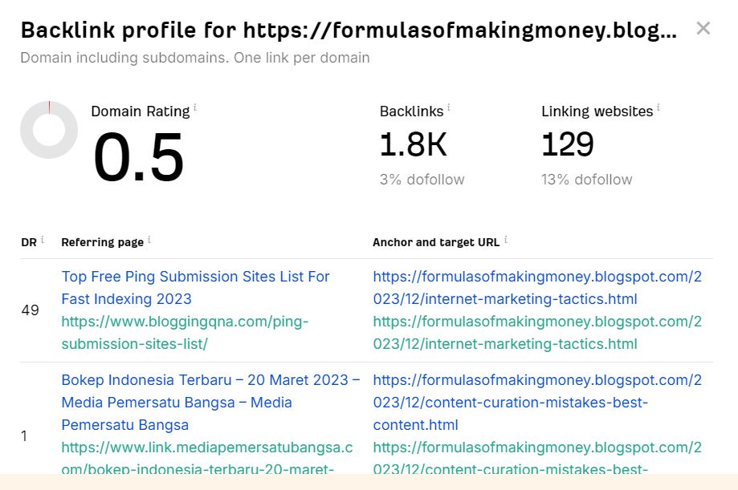Screen dimensions: 738x490
Task: Click green content-curation-mistakes target URL
Action: pyautogui.click(x=536, y=458)
